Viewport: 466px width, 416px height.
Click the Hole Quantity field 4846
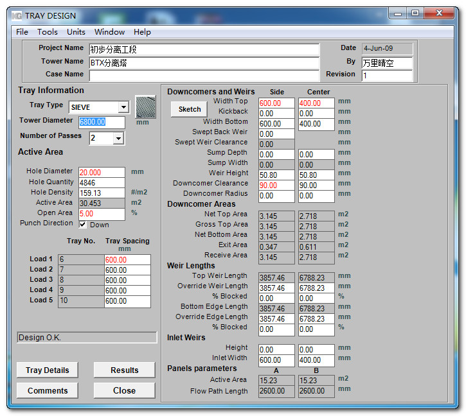pyautogui.click(x=102, y=182)
